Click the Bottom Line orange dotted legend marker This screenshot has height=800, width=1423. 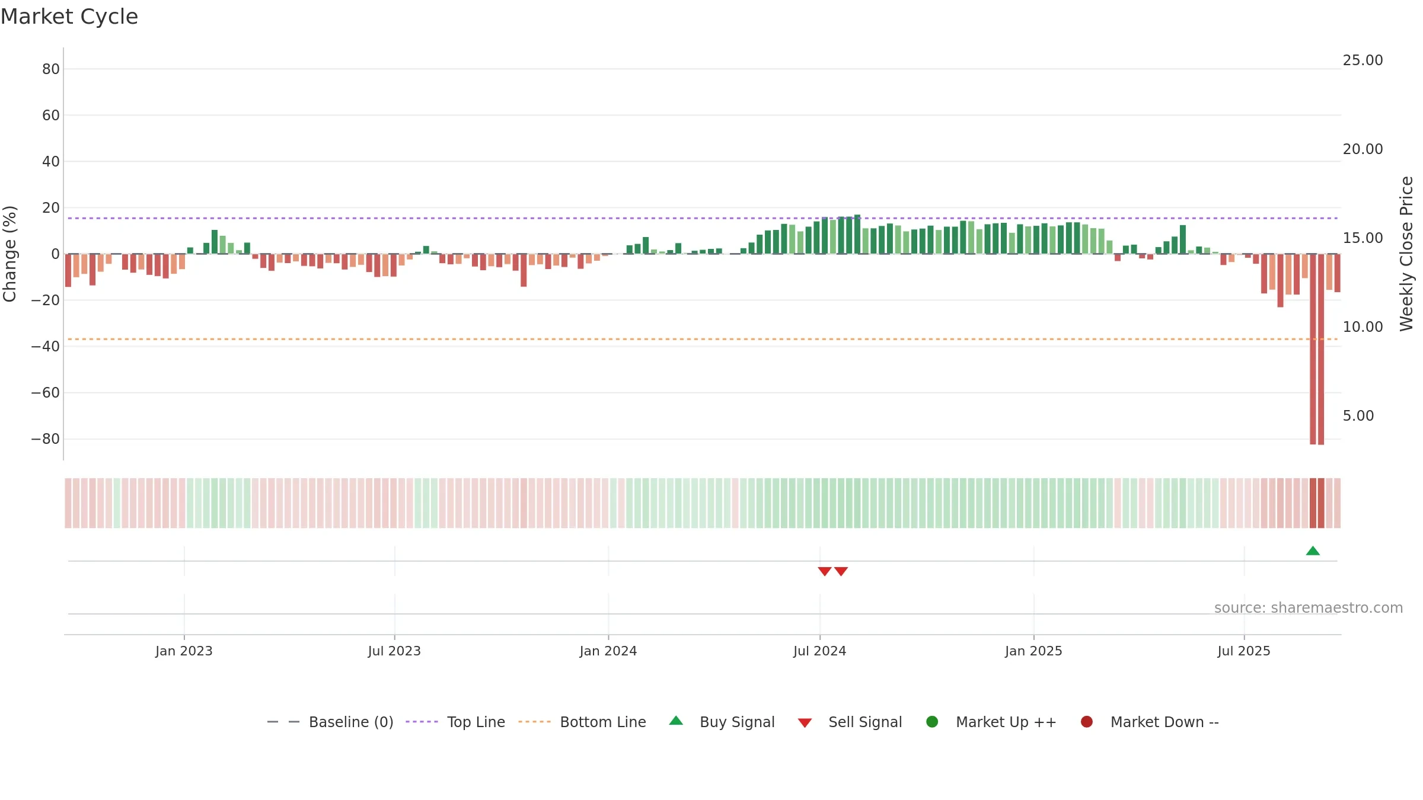[534, 722]
